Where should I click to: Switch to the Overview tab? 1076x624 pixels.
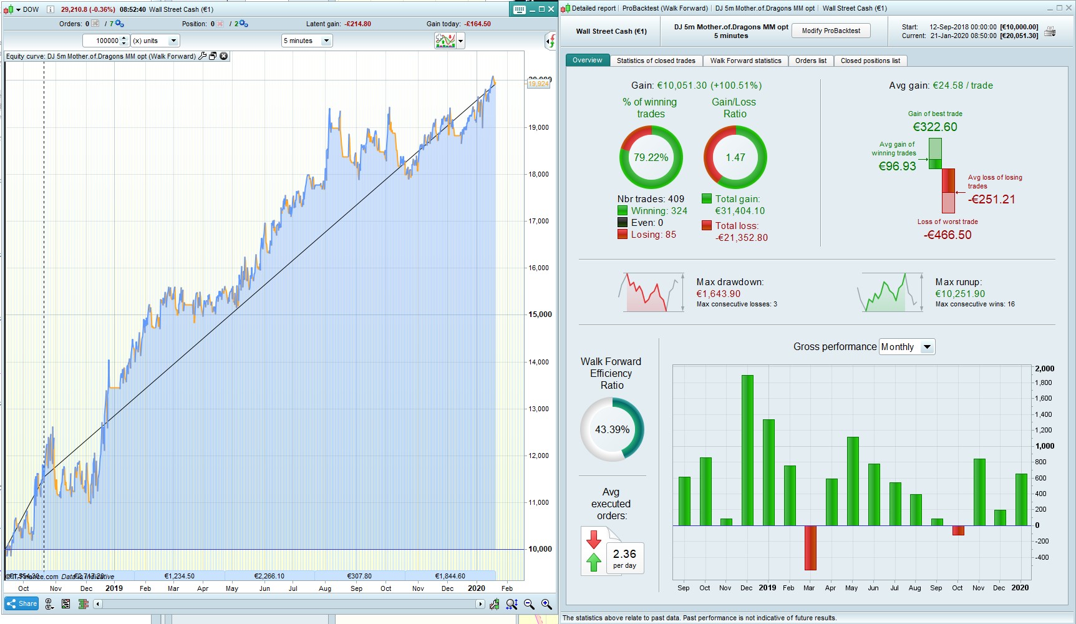pyautogui.click(x=588, y=61)
